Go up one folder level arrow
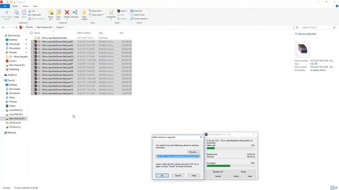The image size is (339, 190). [x=16, y=27]
